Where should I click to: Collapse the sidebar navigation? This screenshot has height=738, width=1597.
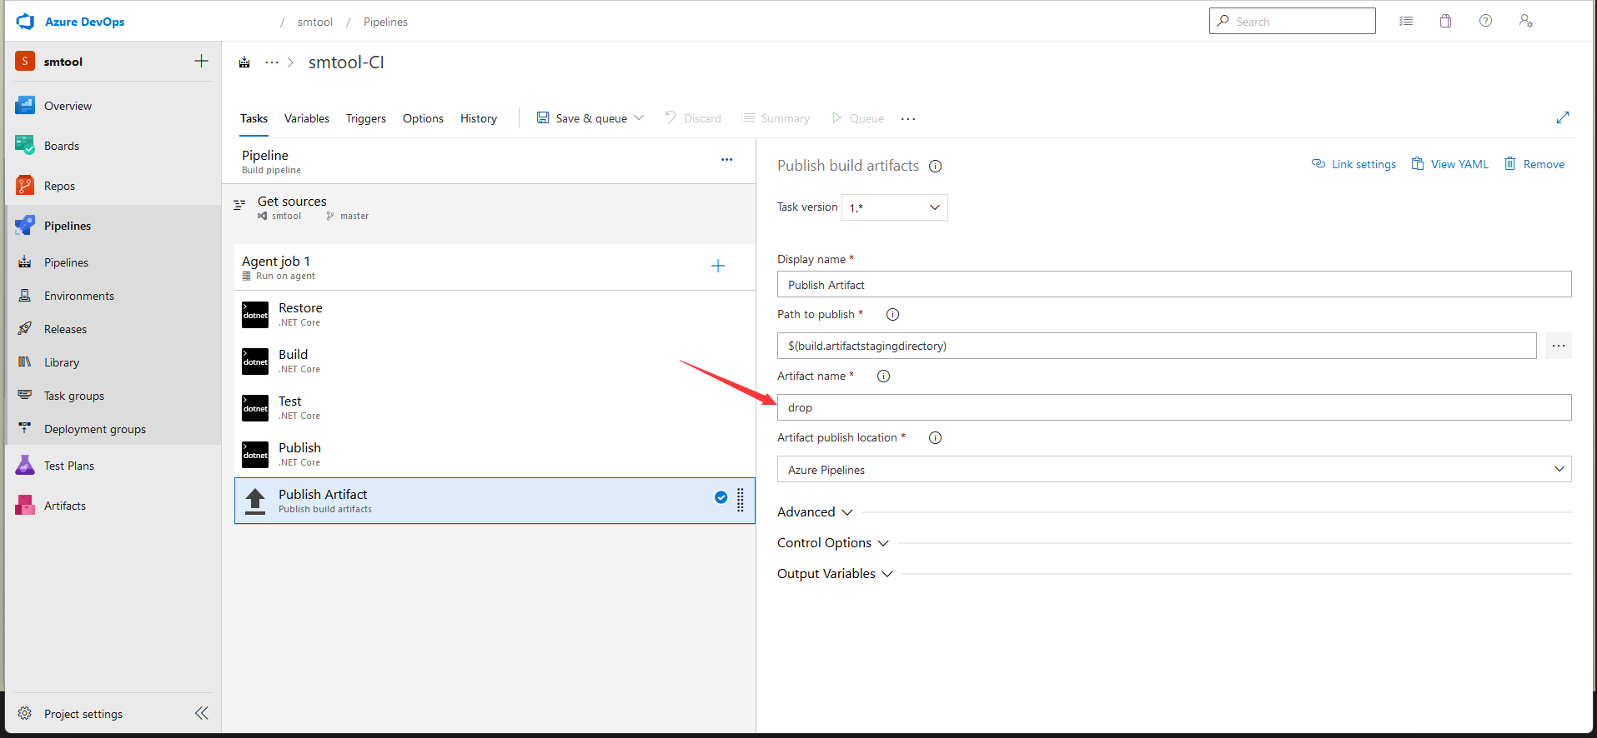pyautogui.click(x=202, y=713)
